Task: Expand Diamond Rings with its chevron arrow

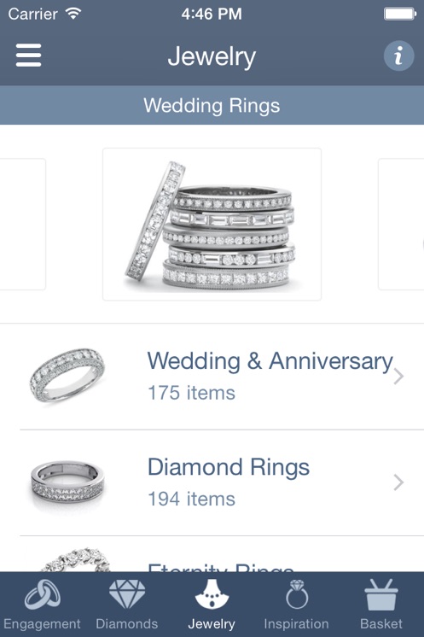Action: [x=399, y=482]
